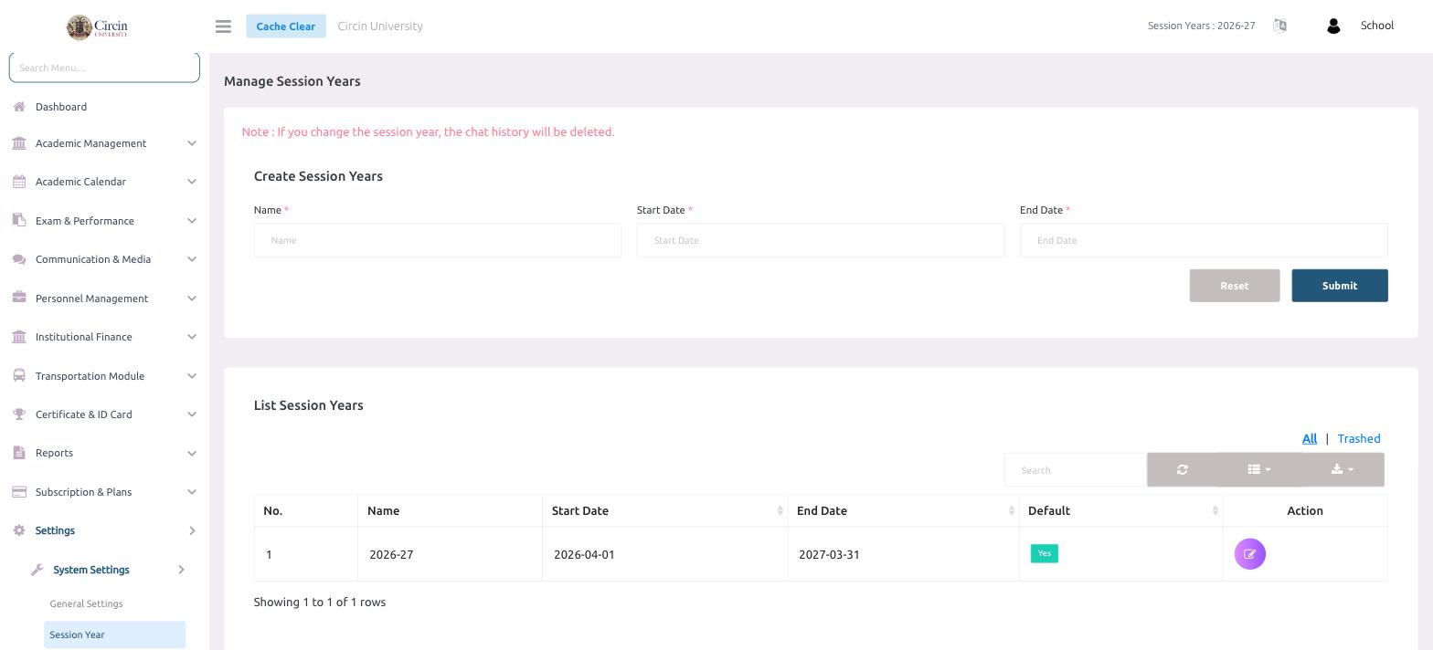Open the System Settings menu label
This screenshot has width=1433, height=650.
(x=91, y=570)
